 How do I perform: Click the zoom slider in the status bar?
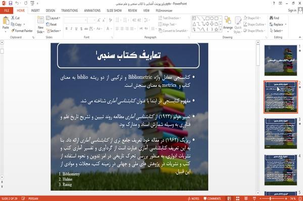(273, 198)
